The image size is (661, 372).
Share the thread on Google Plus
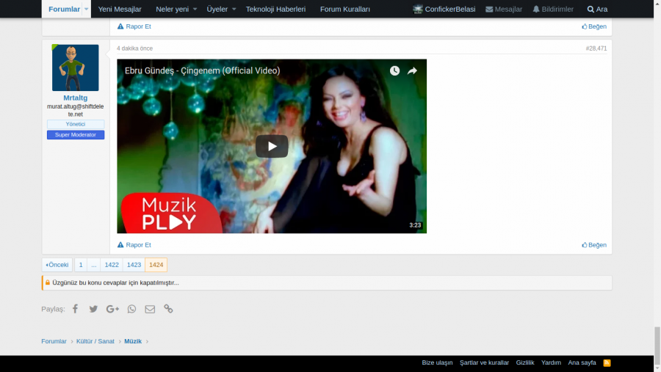(x=112, y=309)
